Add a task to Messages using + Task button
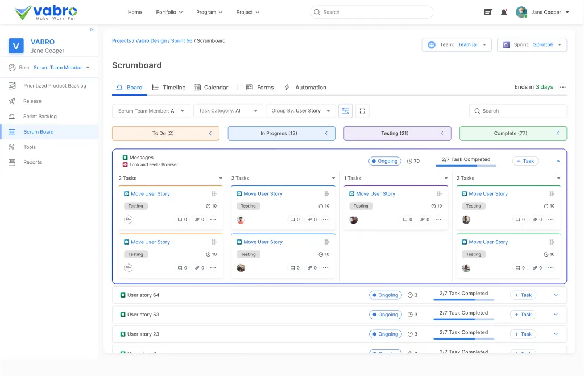 pyautogui.click(x=524, y=161)
